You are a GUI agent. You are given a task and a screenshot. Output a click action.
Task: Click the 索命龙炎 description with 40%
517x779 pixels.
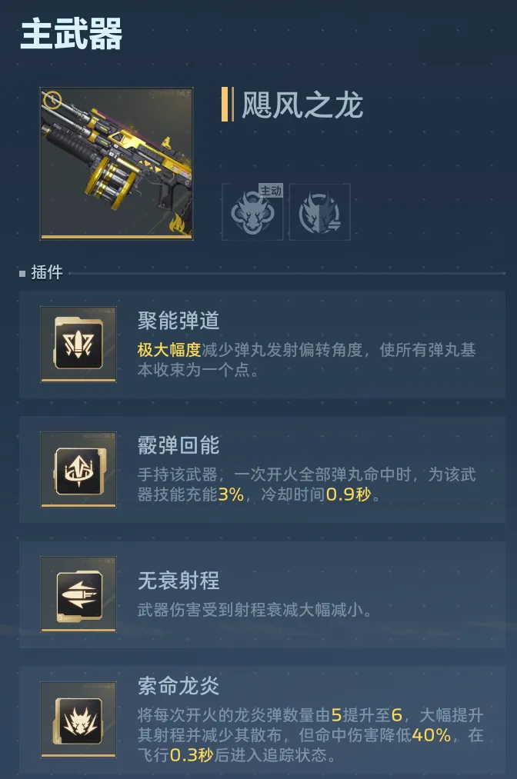click(x=310, y=735)
